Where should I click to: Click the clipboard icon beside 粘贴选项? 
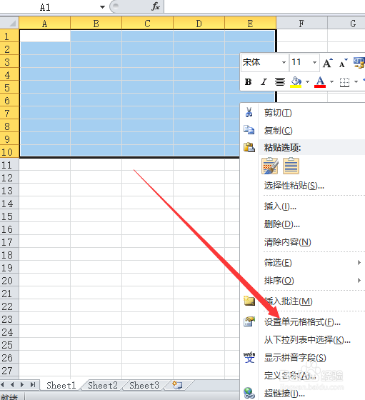click(x=249, y=147)
